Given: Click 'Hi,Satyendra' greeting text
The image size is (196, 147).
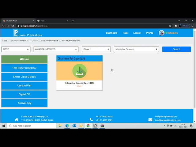Looking at the screenshot, I should [171, 33].
